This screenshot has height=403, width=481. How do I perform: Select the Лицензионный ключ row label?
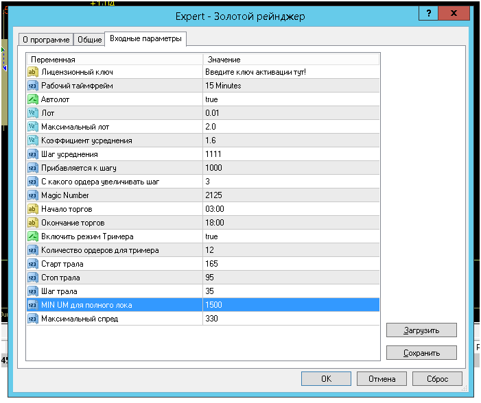(77, 72)
